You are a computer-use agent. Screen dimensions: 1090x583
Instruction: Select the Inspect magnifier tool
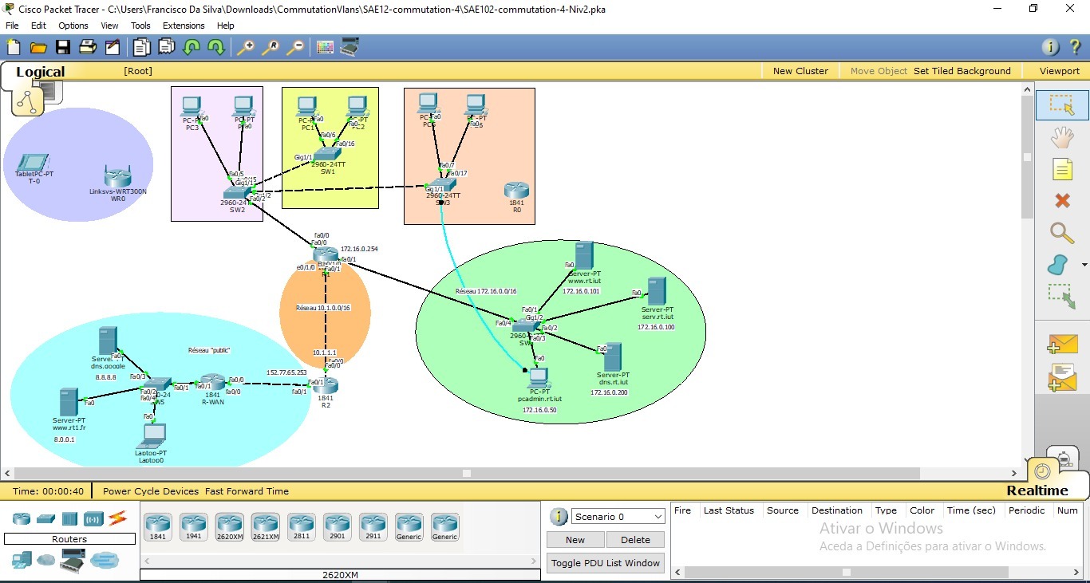tap(1061, 233)
